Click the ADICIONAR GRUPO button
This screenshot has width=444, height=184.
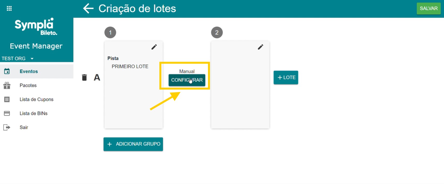(x=133, y=144)
